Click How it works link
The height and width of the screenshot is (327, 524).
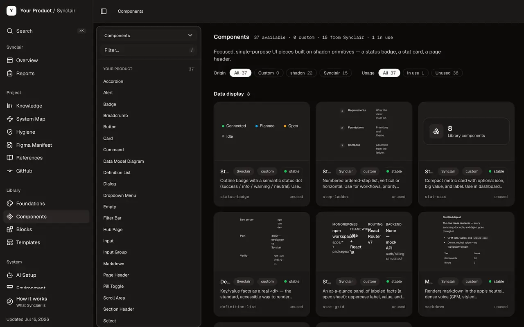46,302
